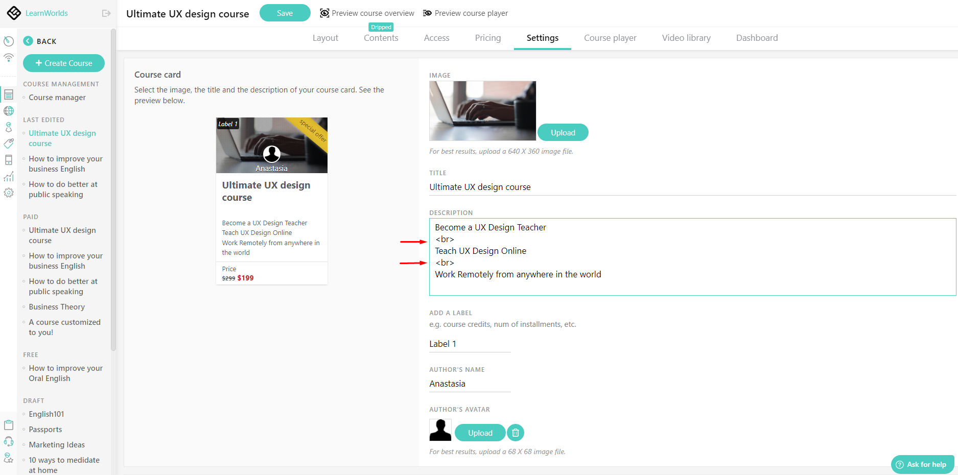The width and height of the screenshot is (958, 475).
Task: View the analytics chart icon
Action: tap(9, 176)
